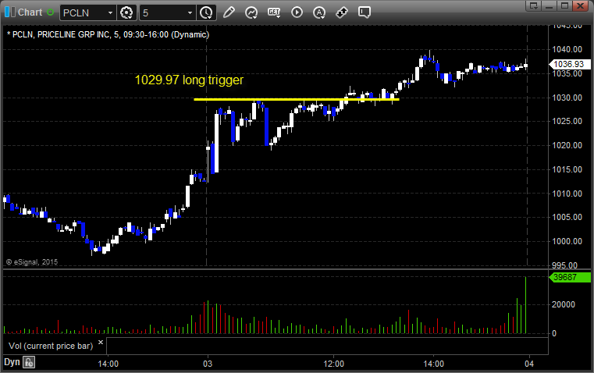The image size is (594, 373).
Task: Open the GET studies menu
Action: point(274,12)
